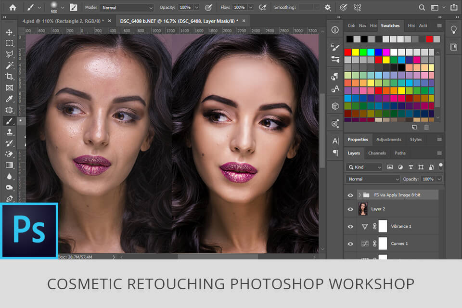Image resolution: width=462 pixels, height=308 pixels.
Task: Open the brush preset picker arrow
Action: (63, 7)
